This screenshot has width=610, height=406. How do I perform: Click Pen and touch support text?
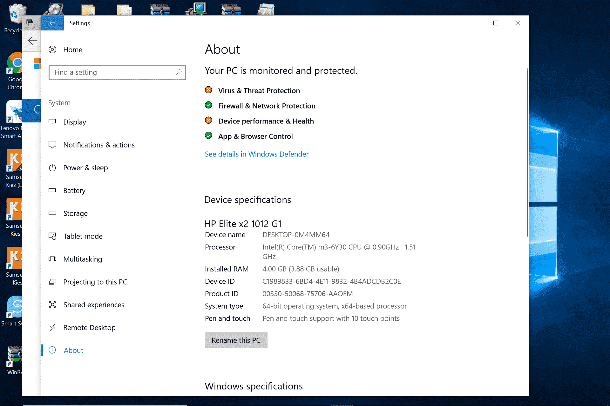(331, 318)
